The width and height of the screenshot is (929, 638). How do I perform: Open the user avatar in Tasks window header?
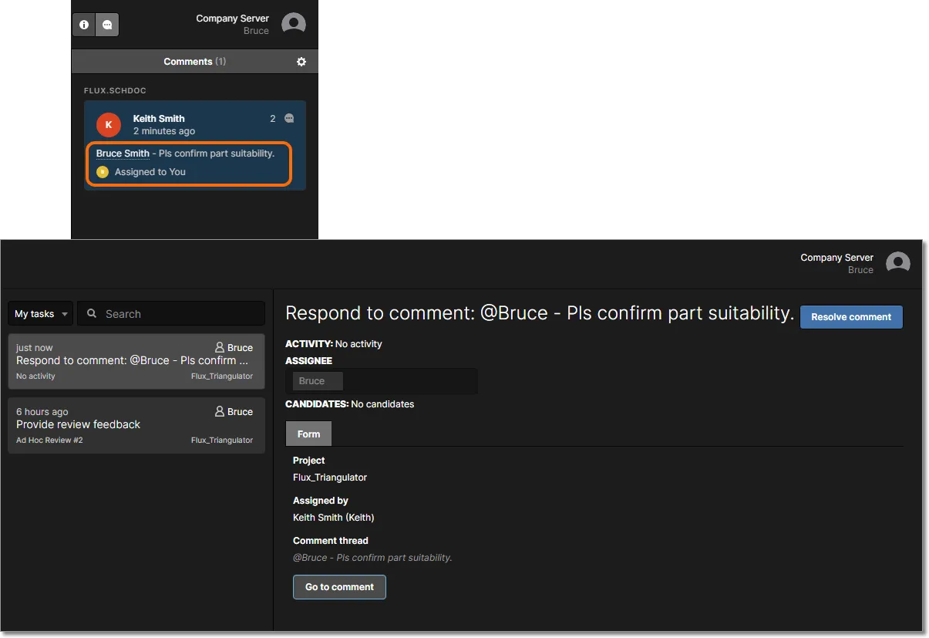point(898,263)
